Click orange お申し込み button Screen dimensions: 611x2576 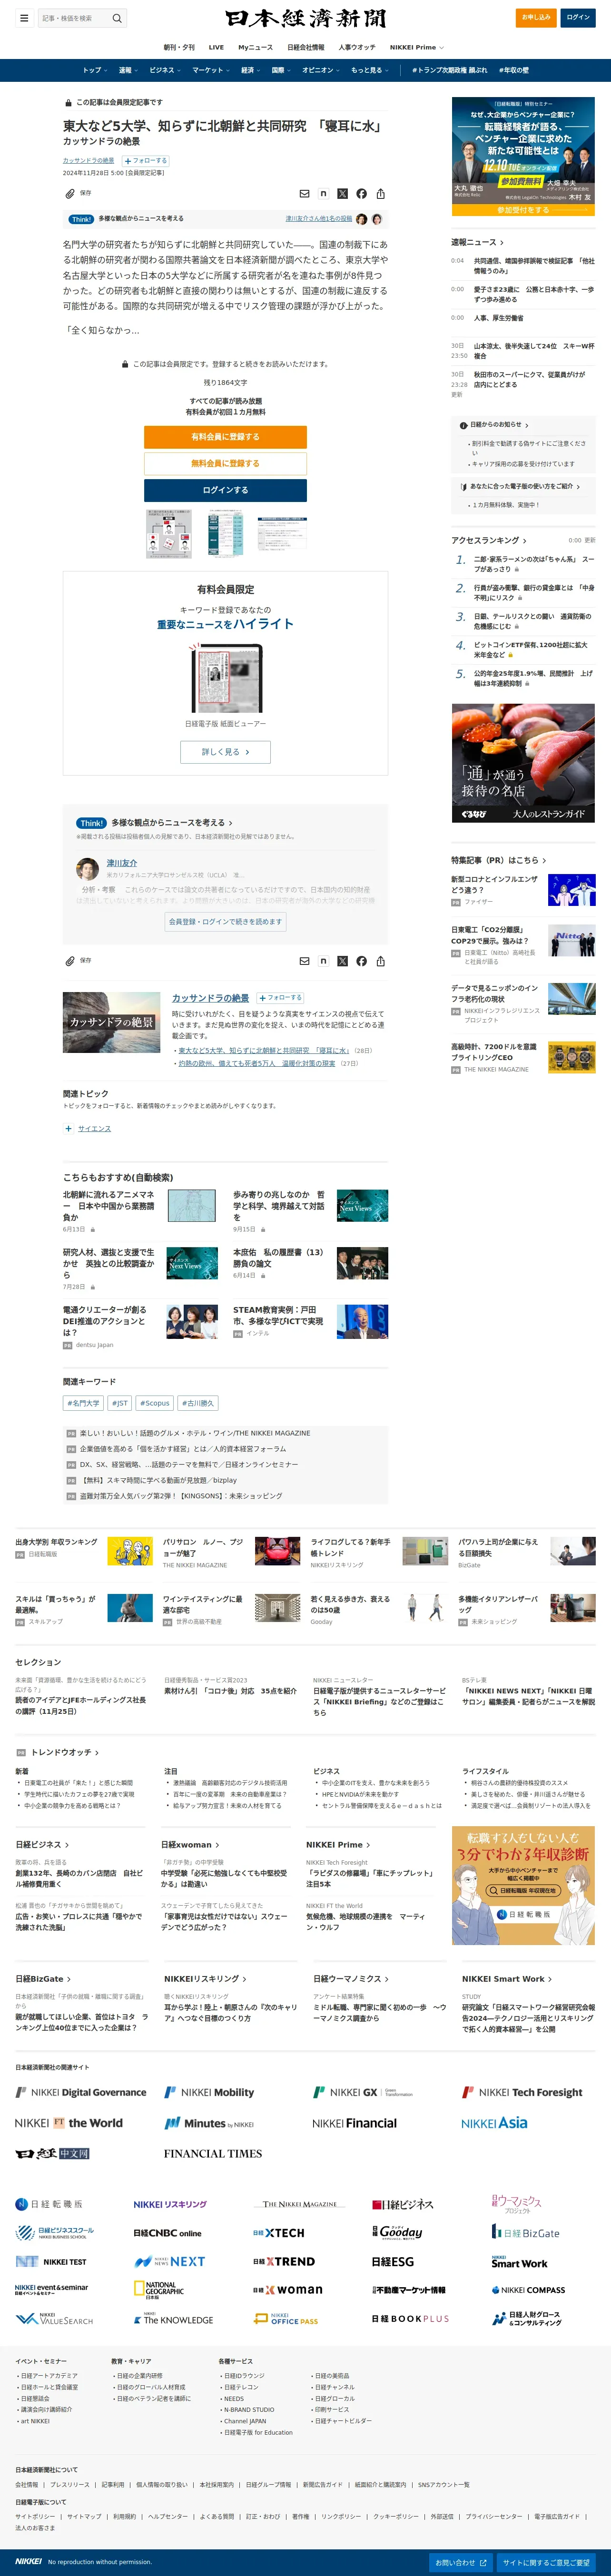click(x=537, y=17)
